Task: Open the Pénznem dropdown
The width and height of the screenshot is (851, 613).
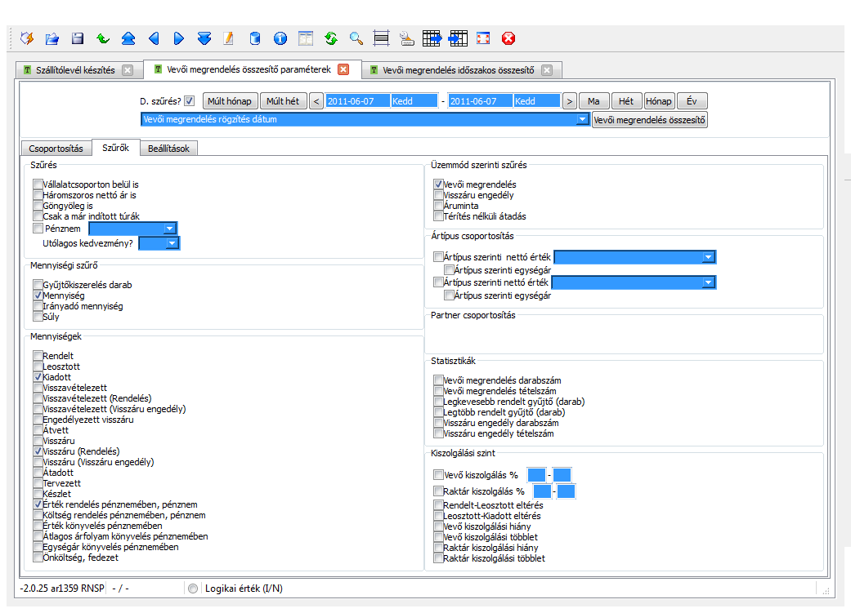Action: (169, 229)
